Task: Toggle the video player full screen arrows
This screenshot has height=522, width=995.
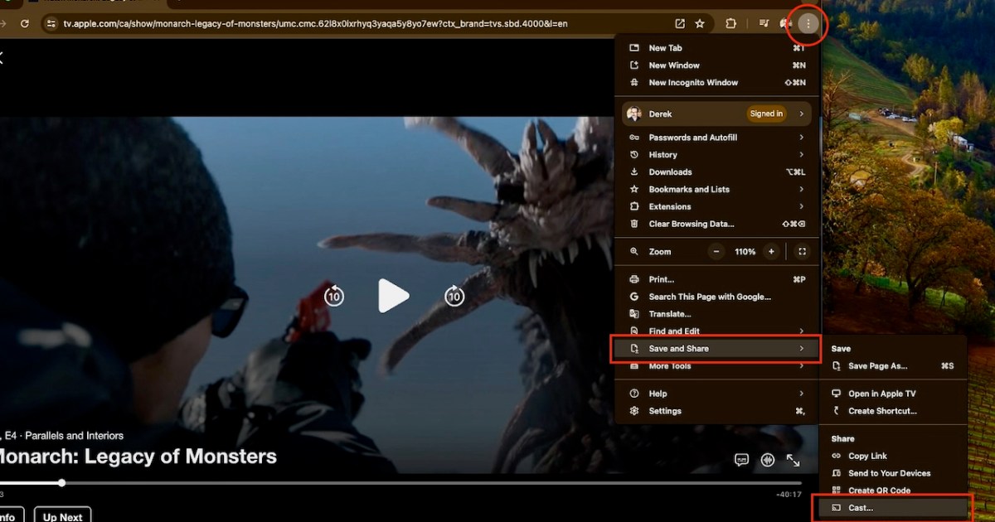Action: [x=794, y=460]
